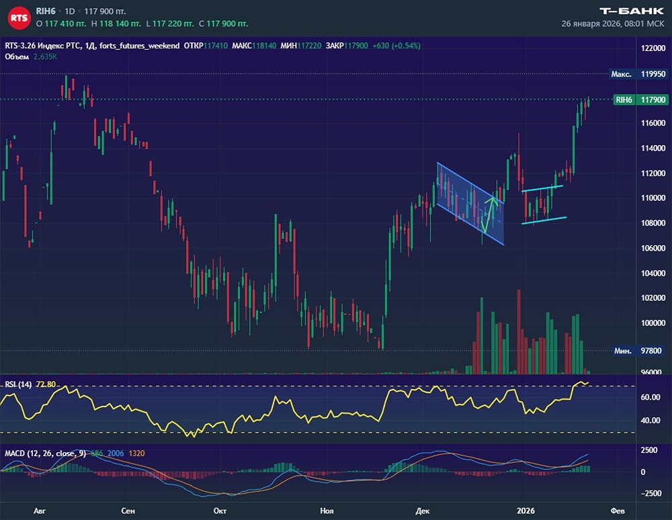Click the 'O 117 410 пт.' open value in header

click(x=61, y=24)
